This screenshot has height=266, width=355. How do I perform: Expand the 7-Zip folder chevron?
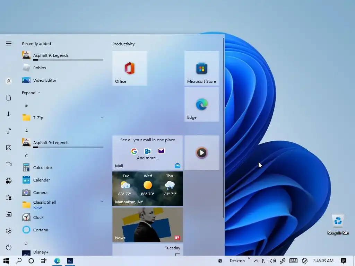coord(102,117)
